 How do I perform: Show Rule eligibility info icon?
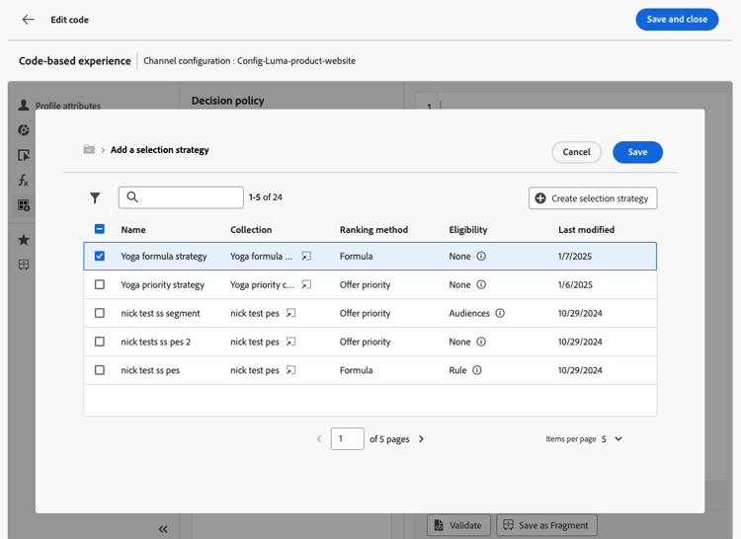(477, 371)
